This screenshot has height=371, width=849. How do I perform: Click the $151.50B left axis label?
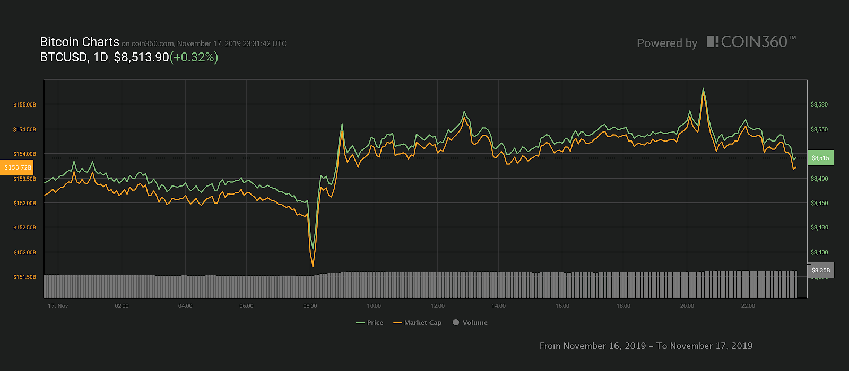[25, 277]
